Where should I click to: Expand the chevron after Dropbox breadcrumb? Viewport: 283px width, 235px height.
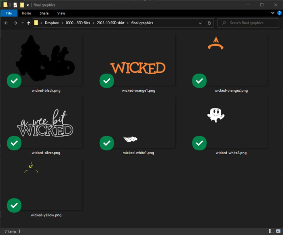click(62, 23)
